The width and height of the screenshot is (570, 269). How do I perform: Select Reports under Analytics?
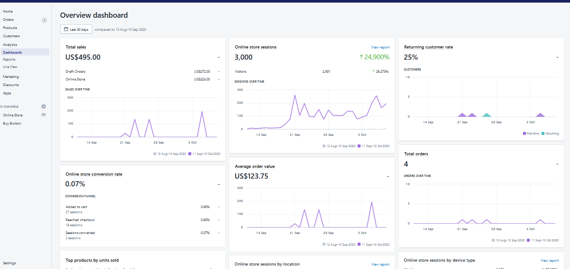[x=9, y=59]
